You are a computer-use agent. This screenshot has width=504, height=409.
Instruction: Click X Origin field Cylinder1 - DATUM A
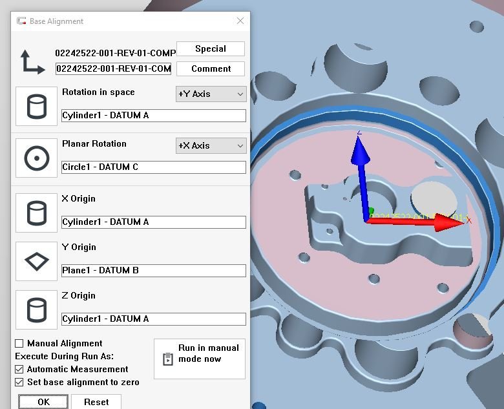[x=154, y=222]
